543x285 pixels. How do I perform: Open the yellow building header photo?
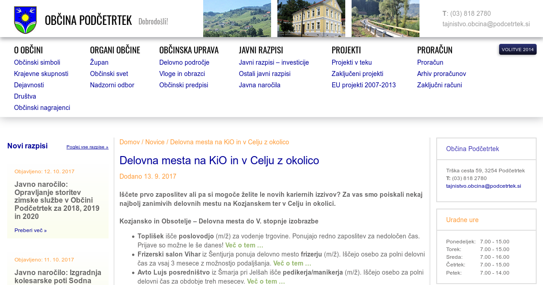click(x=311, y=19)
